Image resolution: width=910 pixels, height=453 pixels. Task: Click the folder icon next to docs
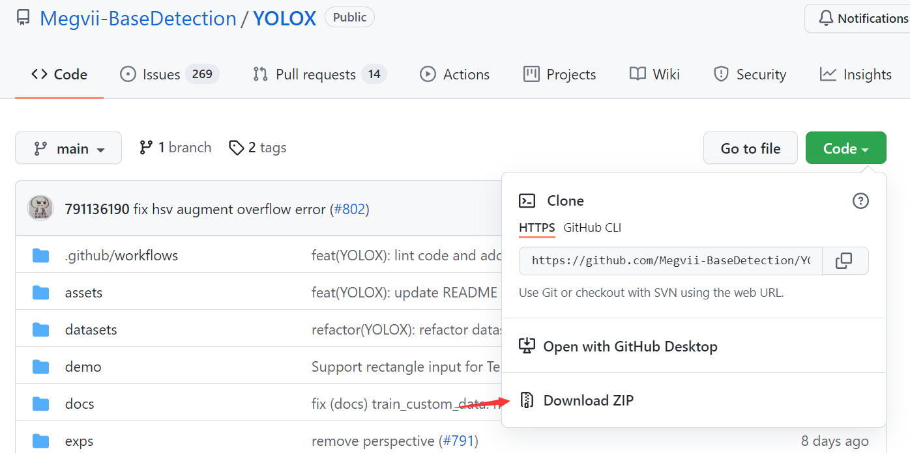(41, 404)
